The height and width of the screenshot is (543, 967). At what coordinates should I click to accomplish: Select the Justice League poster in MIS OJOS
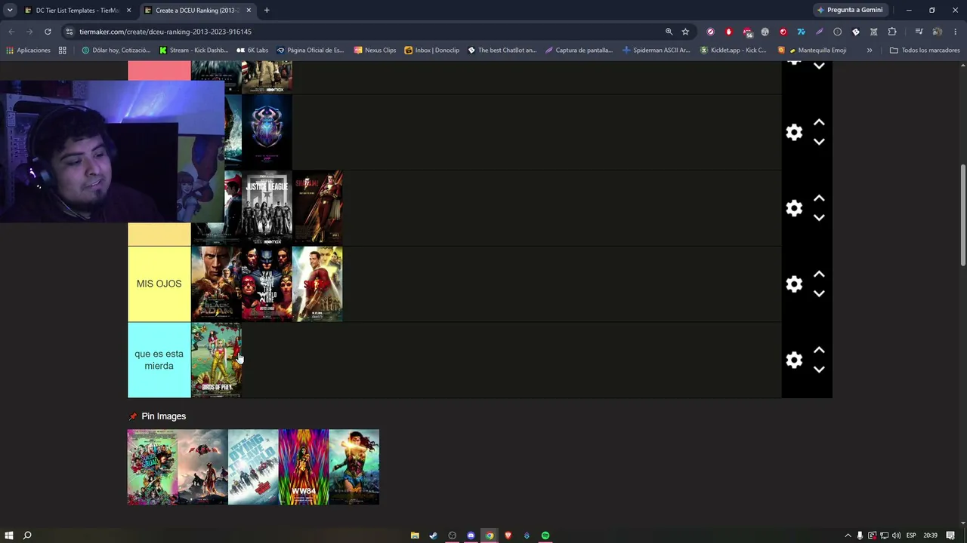tap(267, 284)
